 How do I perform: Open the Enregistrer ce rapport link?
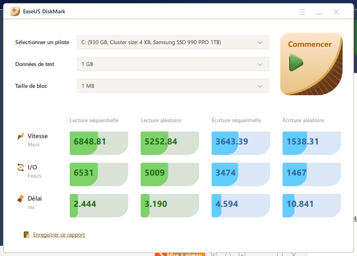coord(59,235)
